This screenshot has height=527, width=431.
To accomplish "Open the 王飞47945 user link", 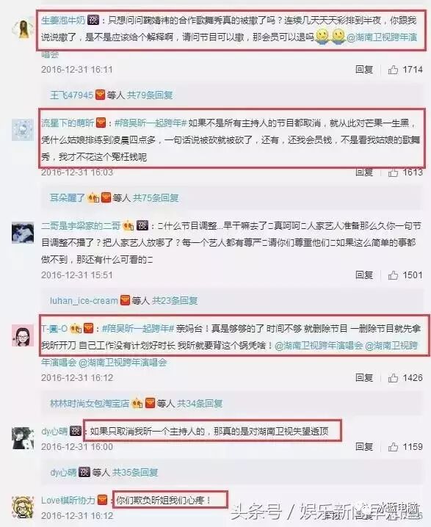I will pos(72,95).
